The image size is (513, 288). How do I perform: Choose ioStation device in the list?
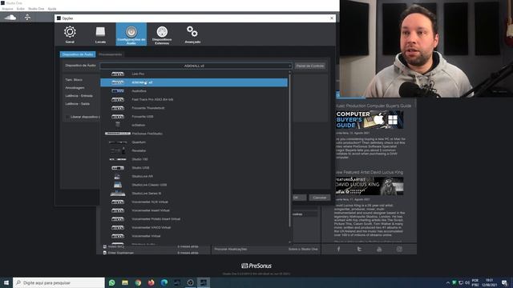tap(194, 125)
